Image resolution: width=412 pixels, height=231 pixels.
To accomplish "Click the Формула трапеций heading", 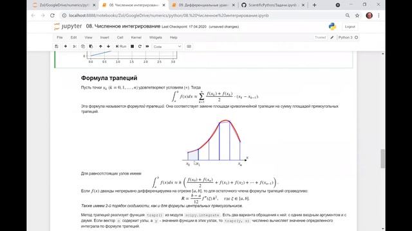I will click(x=109, y=78).
